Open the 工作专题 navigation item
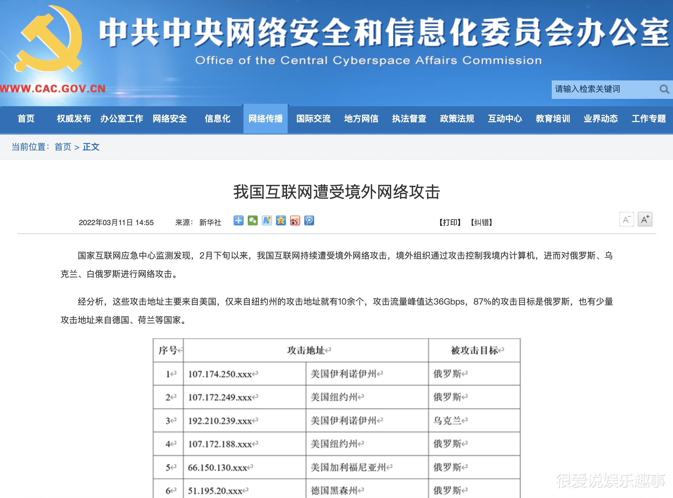The height and width of the screenshot is (498, 673). click(649, 119)
